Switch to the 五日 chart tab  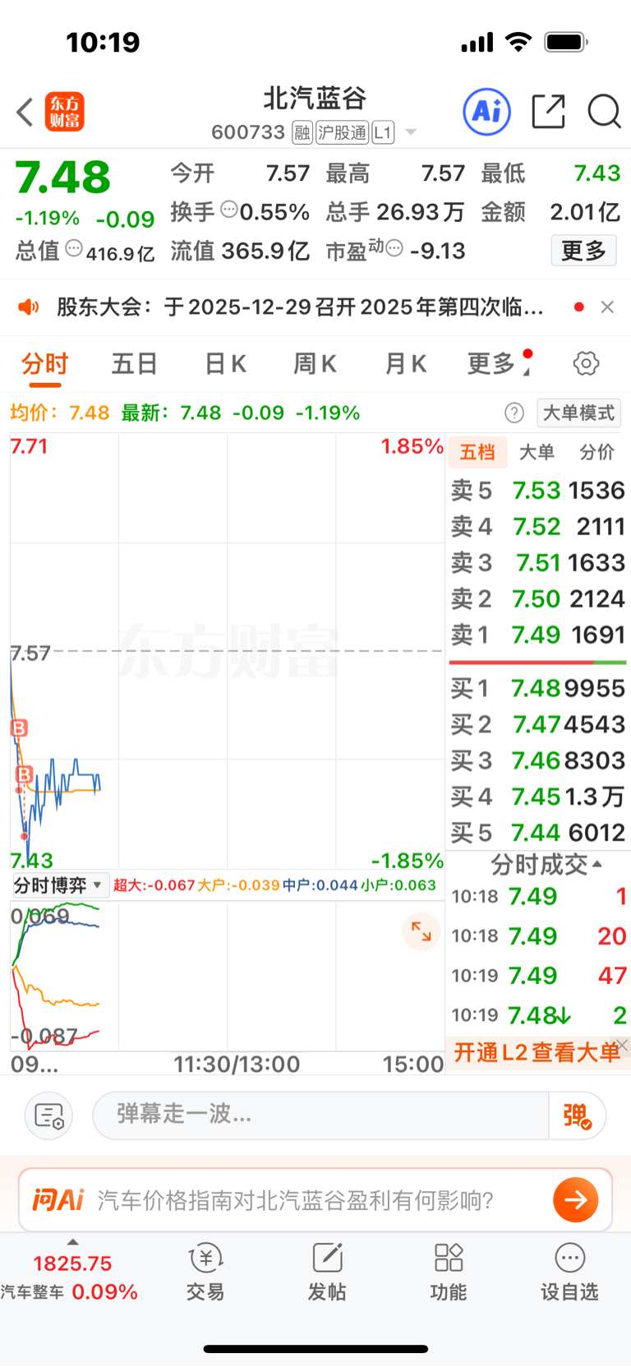[x=135, y=363]
